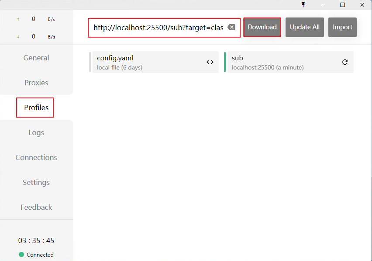
Task: Click inside the subscription URL field
Action: (157, 27)
